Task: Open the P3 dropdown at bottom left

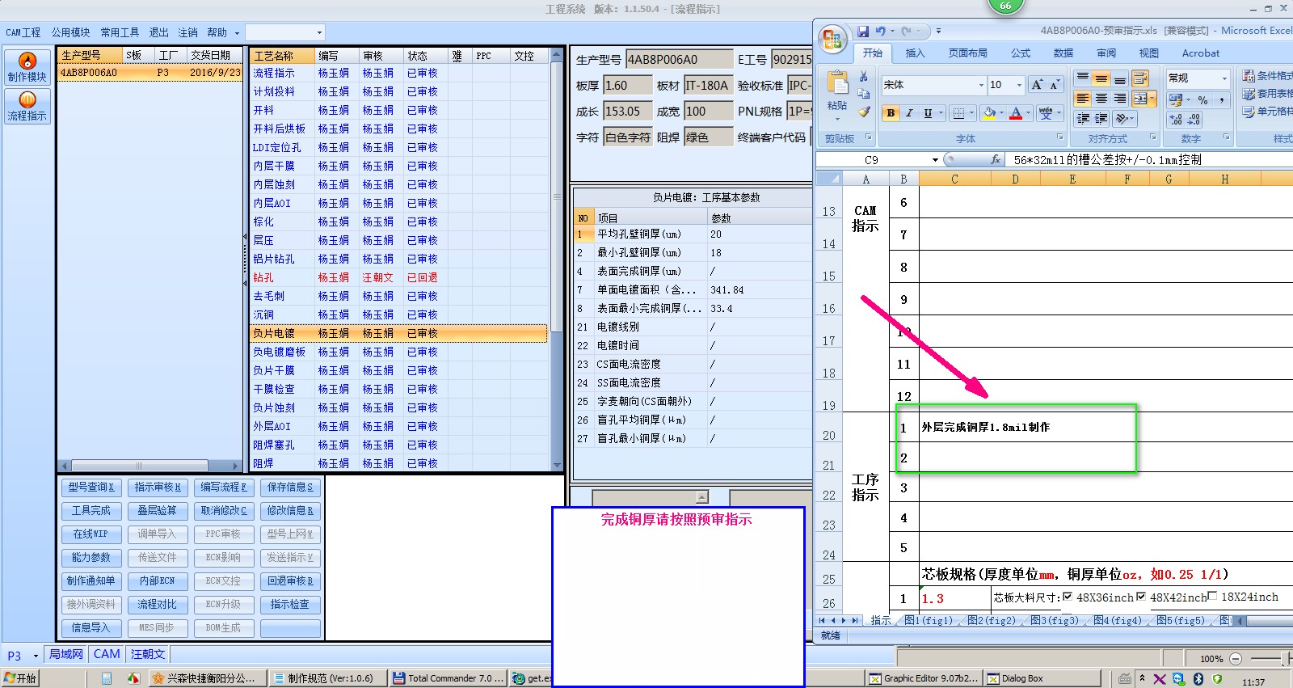Action: (36, 656)
